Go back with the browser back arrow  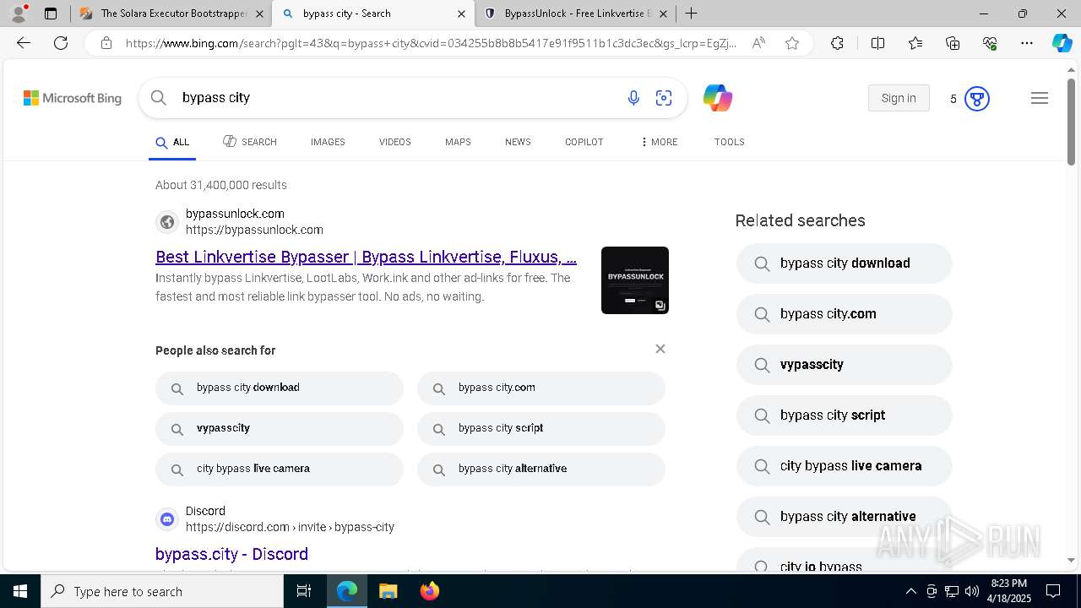coord(24,43)
